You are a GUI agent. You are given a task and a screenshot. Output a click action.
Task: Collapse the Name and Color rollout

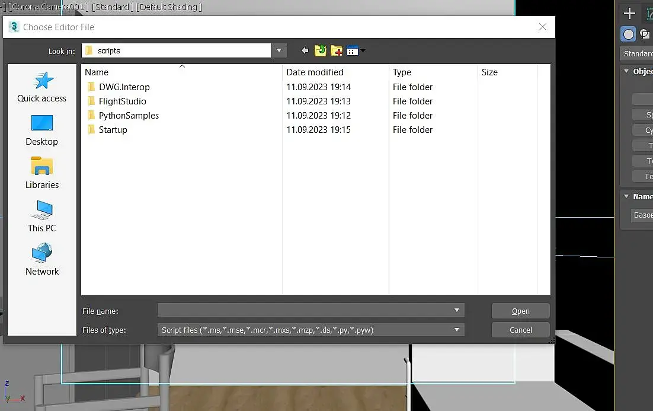click(x=626, y=196)
